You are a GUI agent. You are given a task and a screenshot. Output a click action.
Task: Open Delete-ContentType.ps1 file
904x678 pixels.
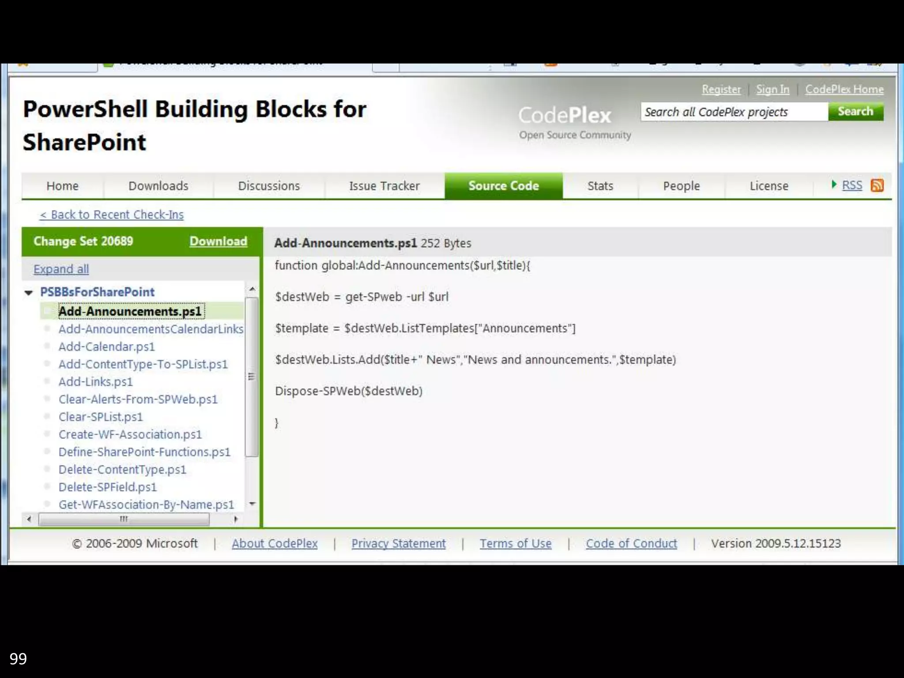click(122, 470)
